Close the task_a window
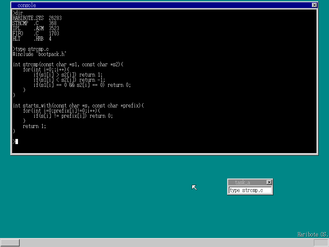The image size is (329, 247). point(269,182)
